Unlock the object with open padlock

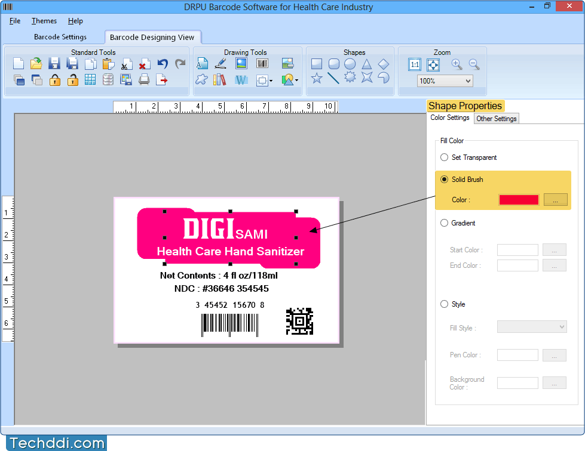point(72,80)
